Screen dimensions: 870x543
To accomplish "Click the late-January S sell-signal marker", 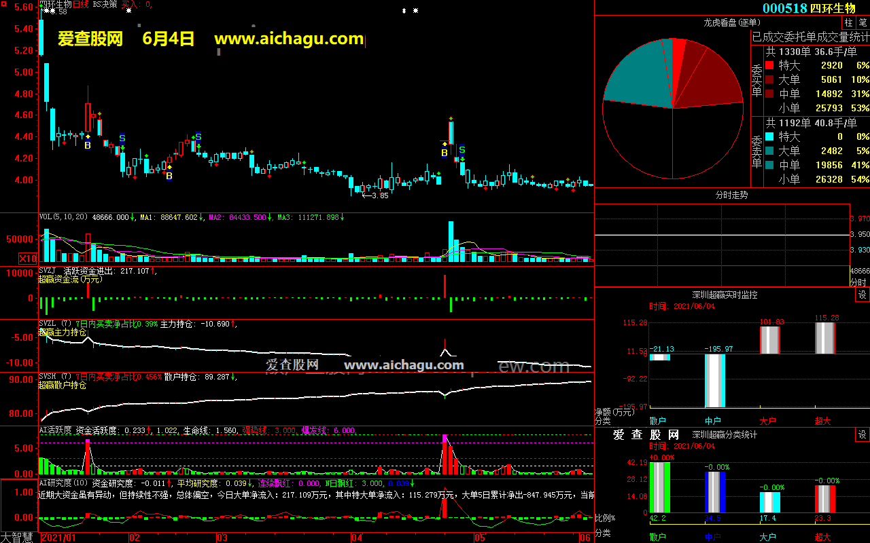I will (122, 138).
